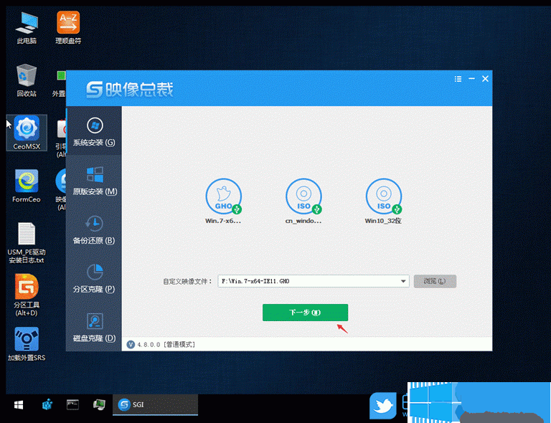Viewport: 551px width, 423px height.
Task: Open the 回收站 recycle bin icon
Action: (27, 77)
